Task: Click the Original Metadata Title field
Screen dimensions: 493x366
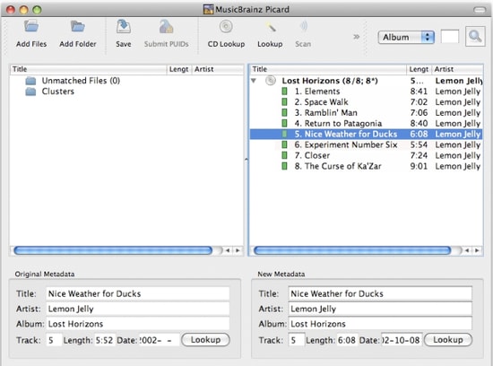Action: click(x=138, y=293)
